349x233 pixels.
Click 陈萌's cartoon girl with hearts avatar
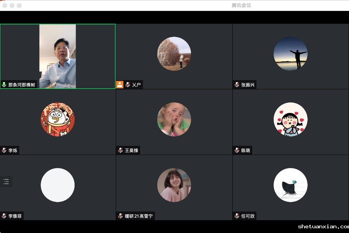coord(290,120)
